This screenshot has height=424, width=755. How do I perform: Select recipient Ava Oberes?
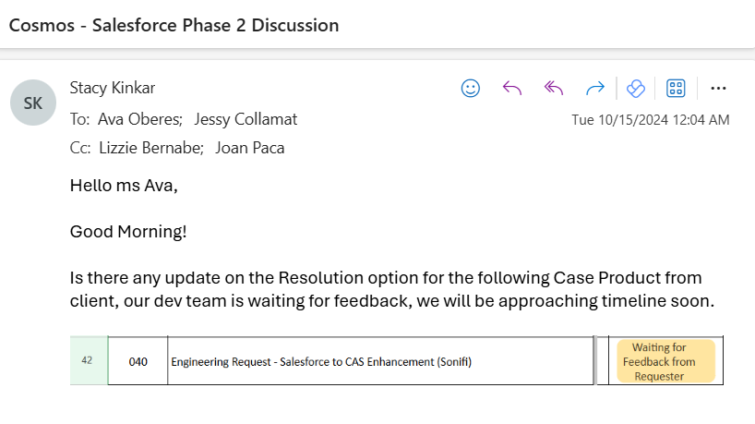pyautogui.click(x=139, y=119)
